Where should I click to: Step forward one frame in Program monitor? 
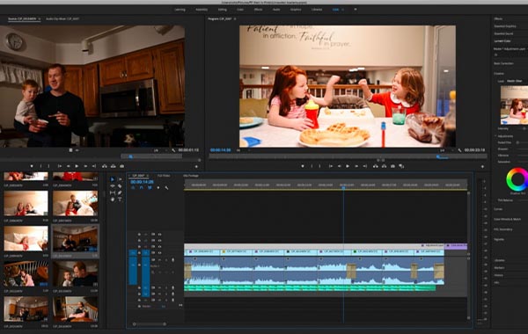[x=356, y=166]
